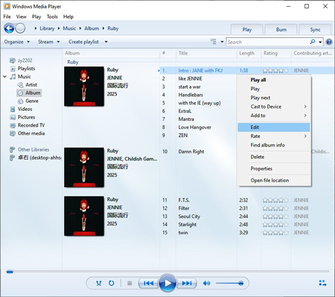Viewport: 335px width, 297px height.
Task: Click the large Play button
Action: pyautogui.click(x=167, y=283)
